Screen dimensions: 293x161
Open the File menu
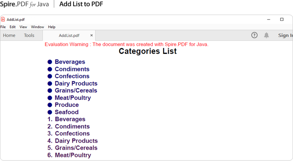[3, 27]
